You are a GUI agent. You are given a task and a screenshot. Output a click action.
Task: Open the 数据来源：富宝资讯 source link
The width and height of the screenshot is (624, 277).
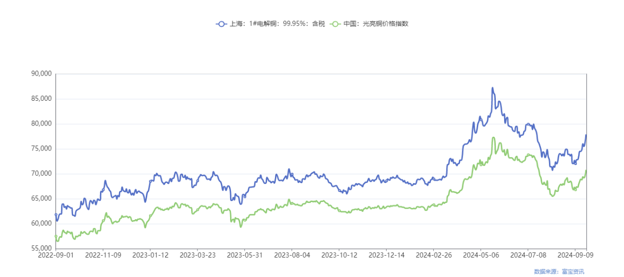tap(559, 271)
